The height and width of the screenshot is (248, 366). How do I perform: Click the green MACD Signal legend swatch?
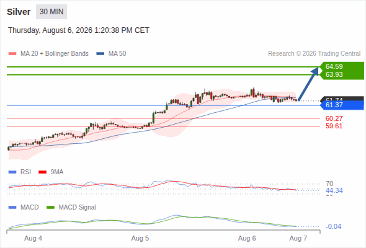point(50,208)
